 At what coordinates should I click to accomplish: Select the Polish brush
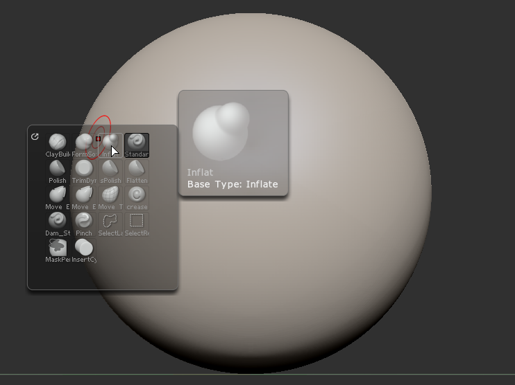coord(58,172)
